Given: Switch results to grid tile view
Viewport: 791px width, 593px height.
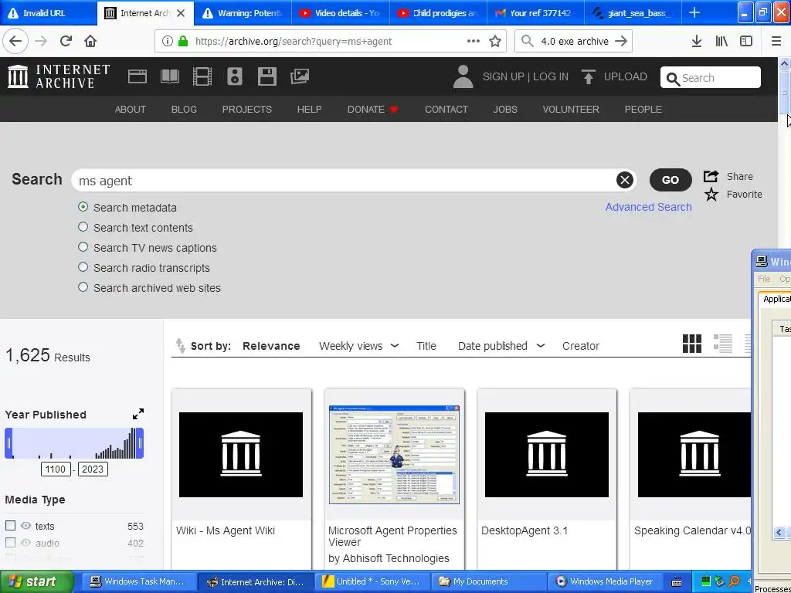Looking at the screenshot, I should point(691,344).
